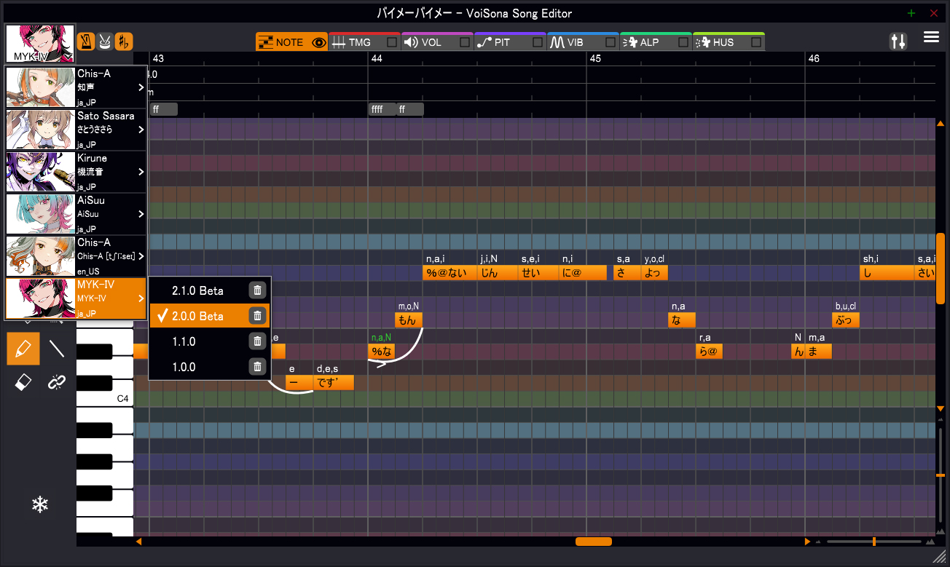Click the snowflake freeze icon
This screenshot has height=567, width=950.
pos(39,504)
